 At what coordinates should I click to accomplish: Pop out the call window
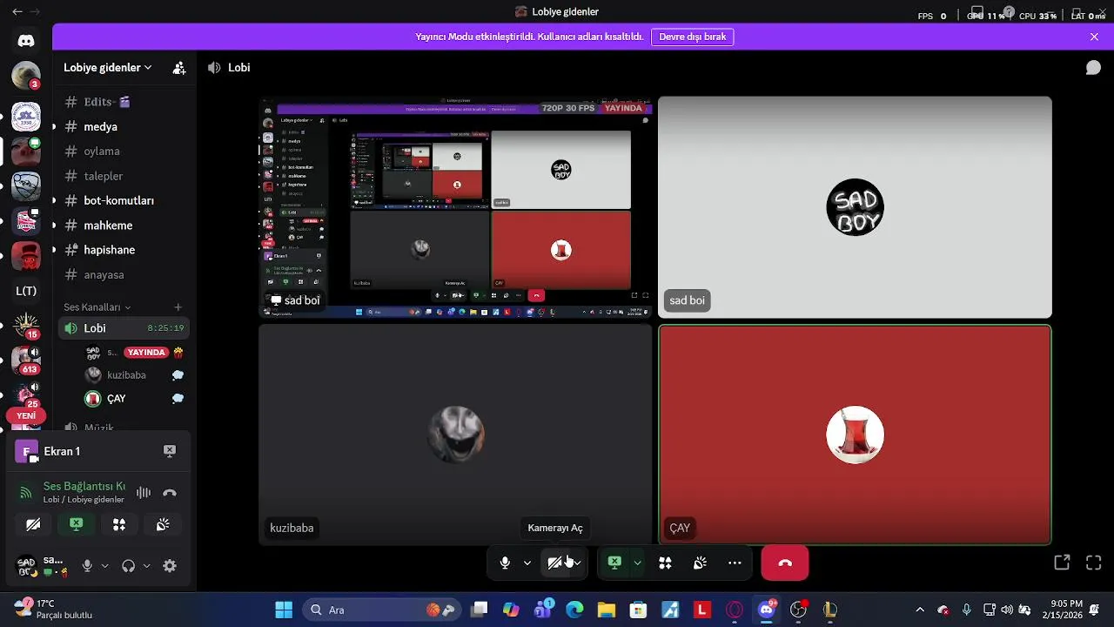pyautogui.click(x=1062, y=563)
